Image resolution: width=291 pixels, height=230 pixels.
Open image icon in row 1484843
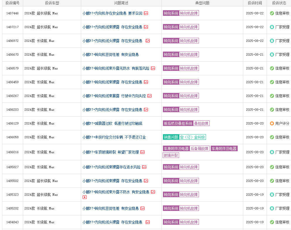[147, 222]
